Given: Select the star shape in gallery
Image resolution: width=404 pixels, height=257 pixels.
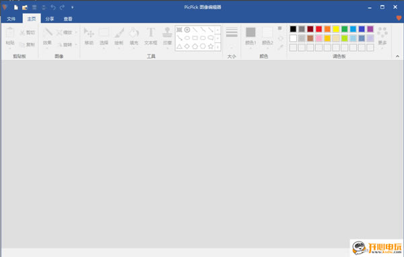Looking at the screenshot, I should (211, 46).
